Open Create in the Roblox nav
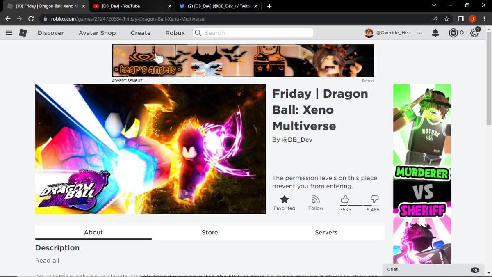The width and height of the screenshot is (492, 277). [141, 33]
